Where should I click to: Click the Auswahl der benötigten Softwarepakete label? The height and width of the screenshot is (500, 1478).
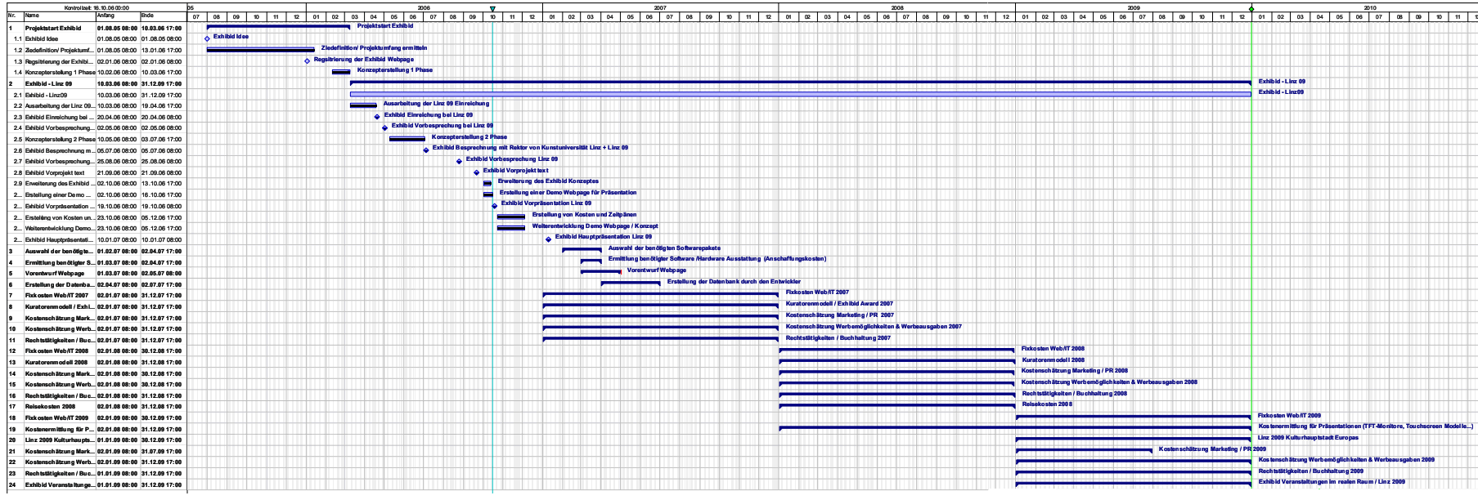[x=665, y=248]
